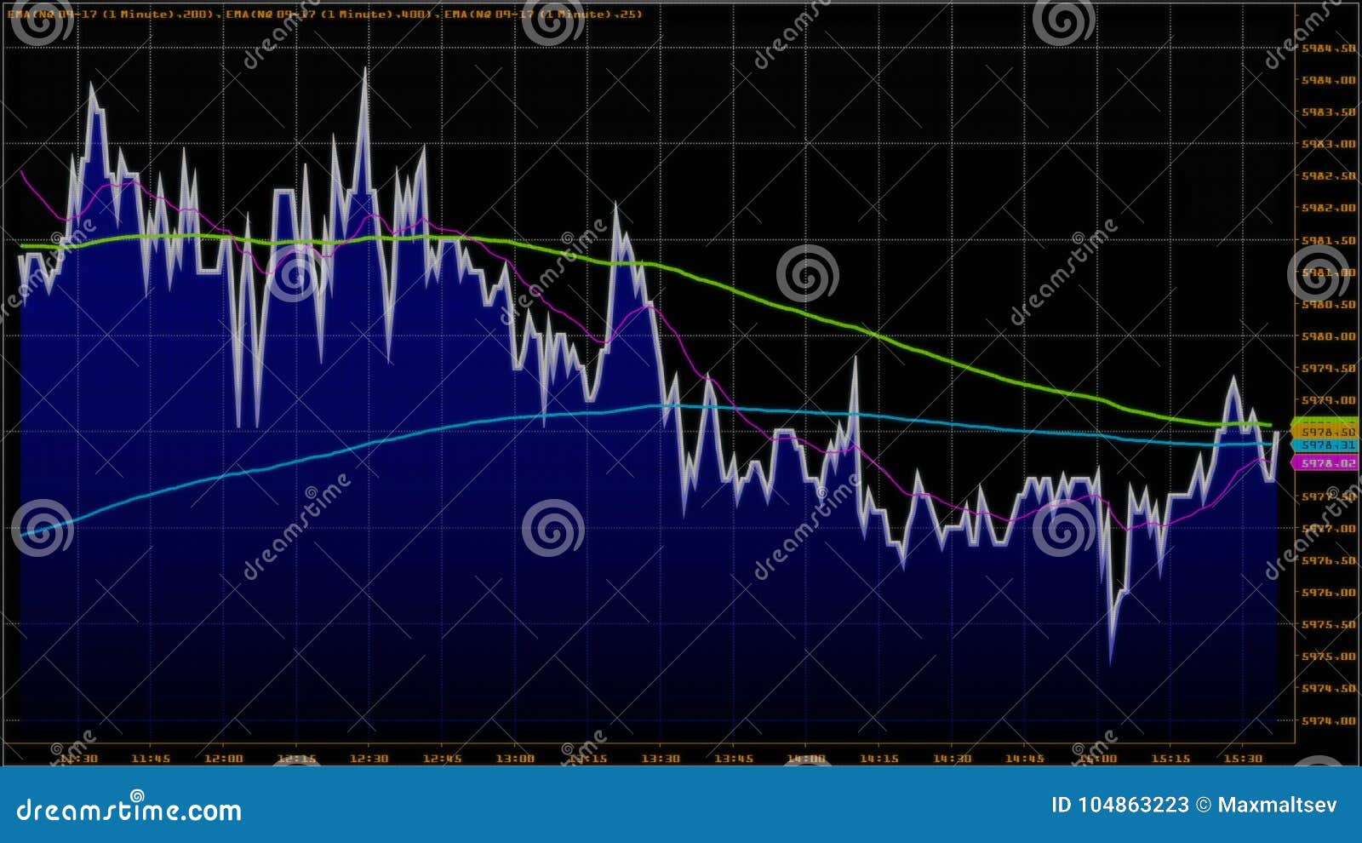Click the 15:30 time axis label
1362x843 pixels.
click(1243, 759)
